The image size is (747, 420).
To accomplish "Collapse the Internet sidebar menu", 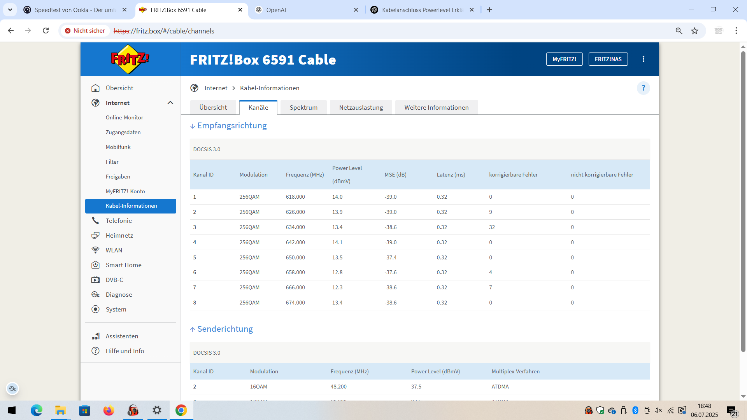I will click(170, 103).
